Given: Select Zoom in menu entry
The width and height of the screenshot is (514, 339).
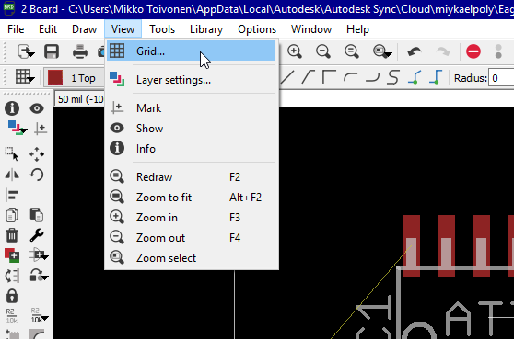Looking at the screenshot, I should tap(191, 218).
